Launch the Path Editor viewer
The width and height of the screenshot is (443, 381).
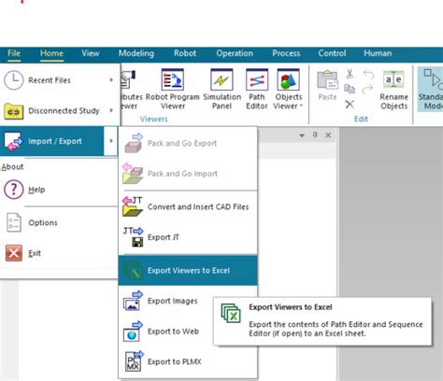click(x=257, y=89)
